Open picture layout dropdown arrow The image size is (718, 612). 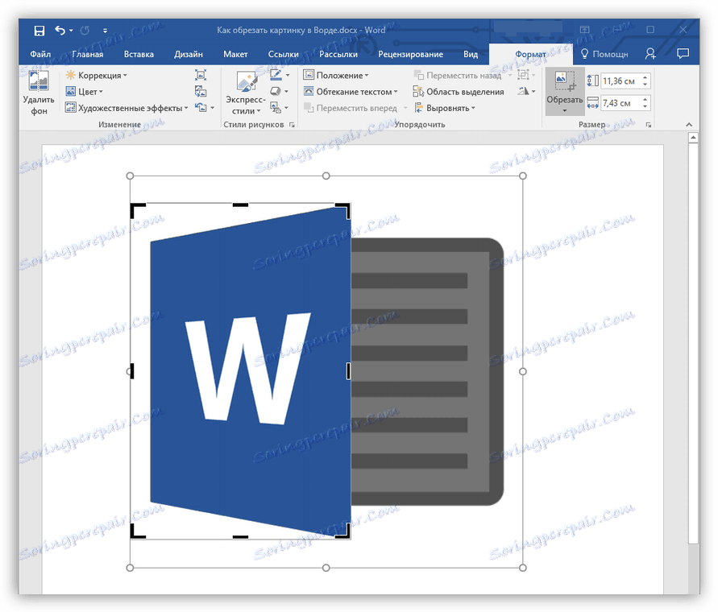287,108
